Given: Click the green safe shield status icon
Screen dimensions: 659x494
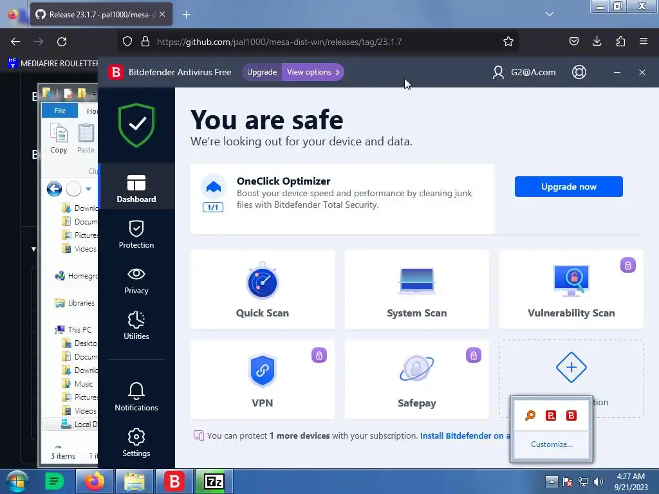Looking at the screenshot, I should click(136, 125).
